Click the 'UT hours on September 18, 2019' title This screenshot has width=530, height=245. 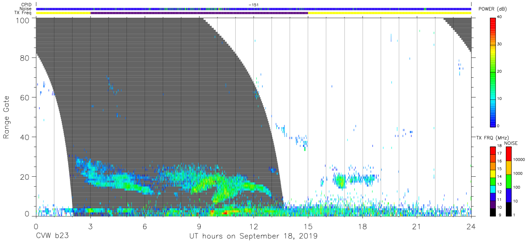(x=253, y=236)
